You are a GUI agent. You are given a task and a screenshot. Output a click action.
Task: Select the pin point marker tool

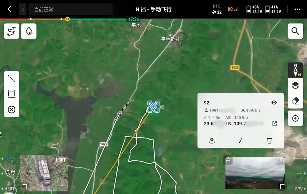[29, 31]
